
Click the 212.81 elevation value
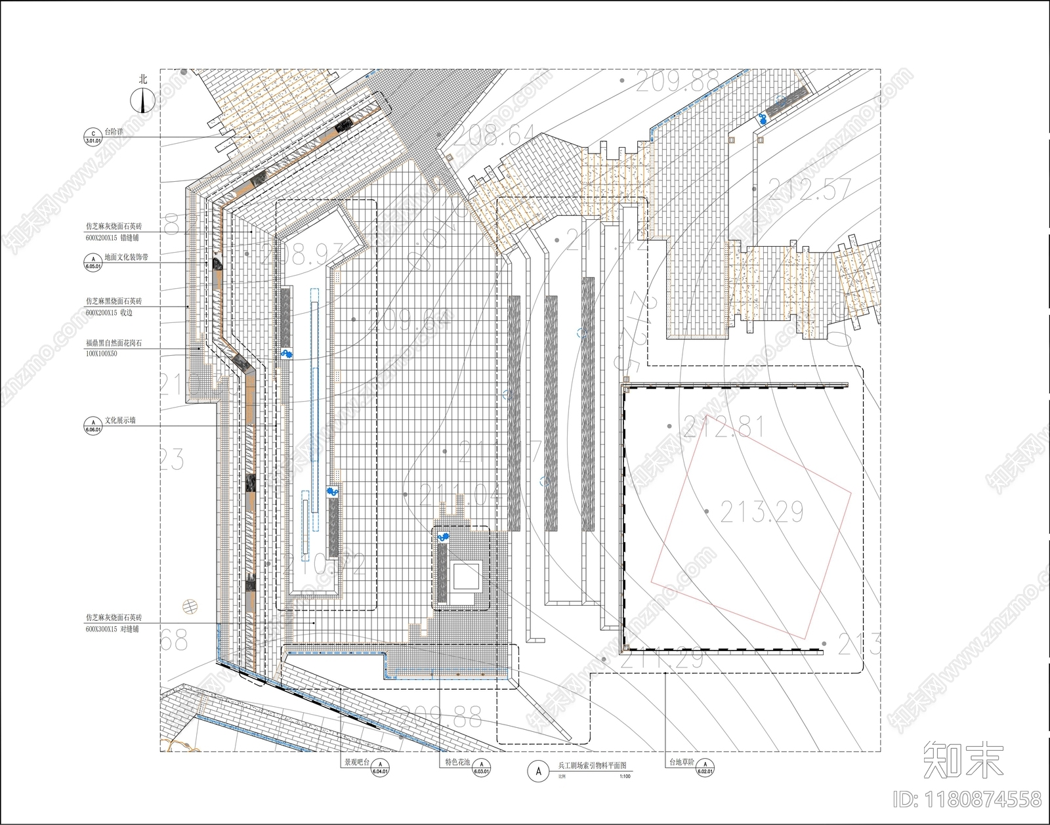point(724,427)
